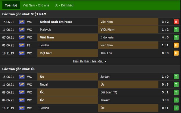Click the green T badge for Đài Loan TQ match

176,92
